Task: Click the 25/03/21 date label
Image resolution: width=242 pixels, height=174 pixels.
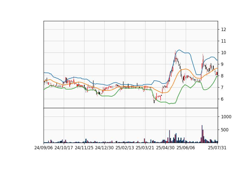Action: coord(145,148)
